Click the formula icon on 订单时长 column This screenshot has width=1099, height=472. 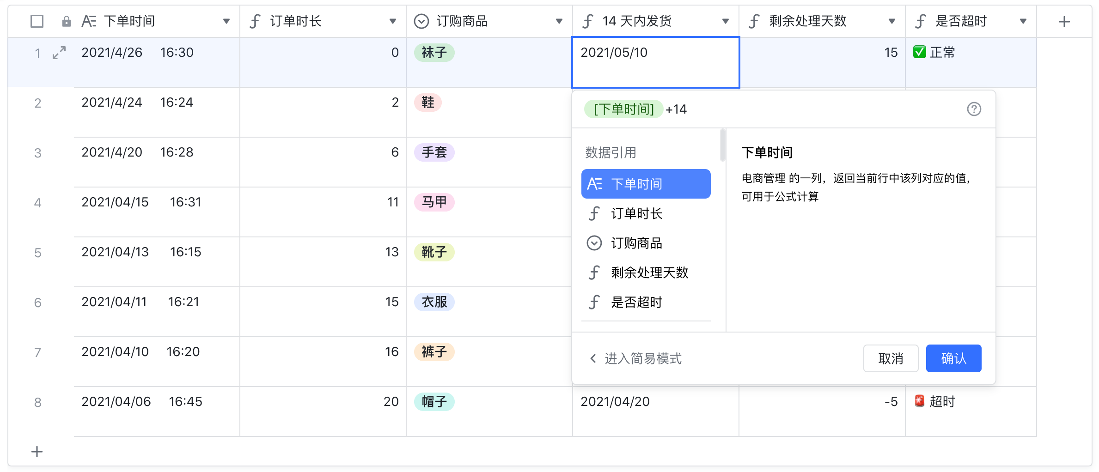255,21
